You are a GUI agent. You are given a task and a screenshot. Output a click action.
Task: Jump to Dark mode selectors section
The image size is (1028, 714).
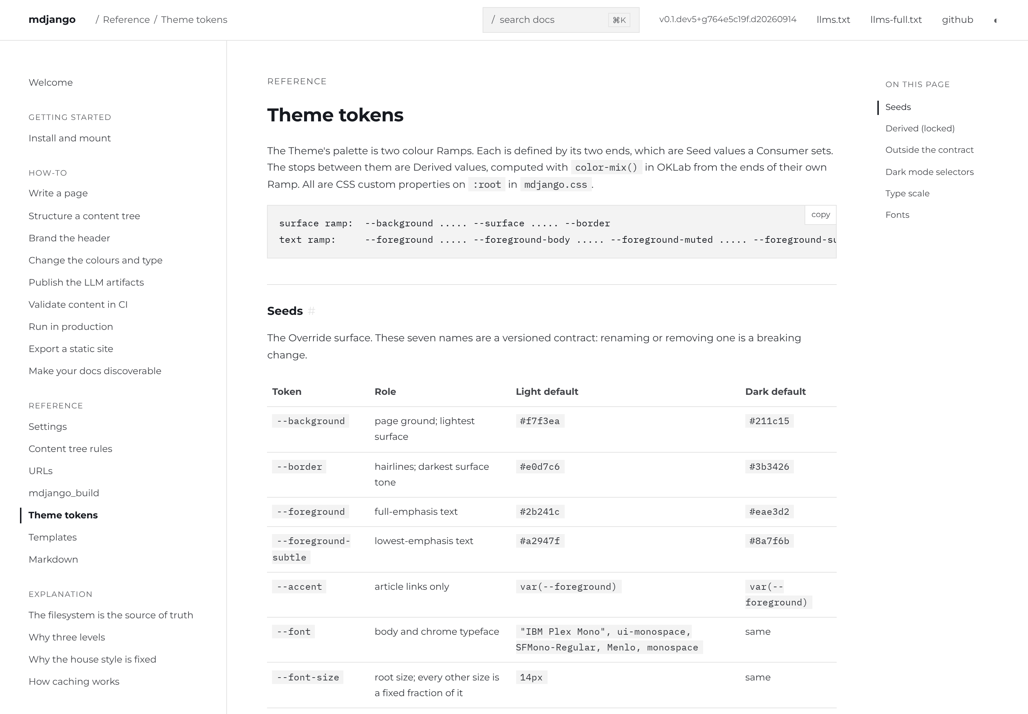[x=929, y=172]
